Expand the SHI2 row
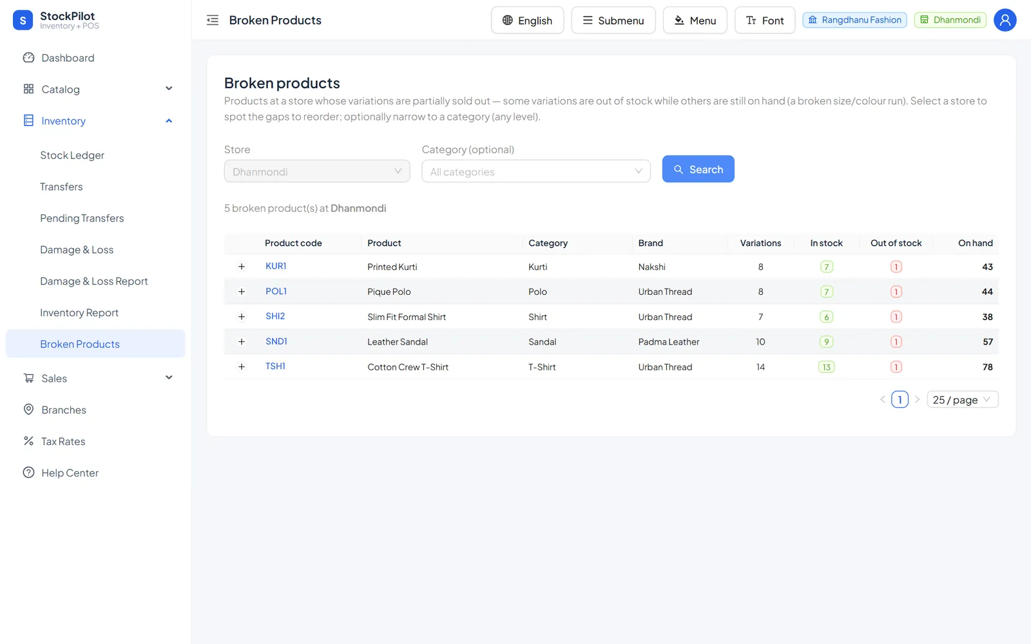 (x=242, y=317)
